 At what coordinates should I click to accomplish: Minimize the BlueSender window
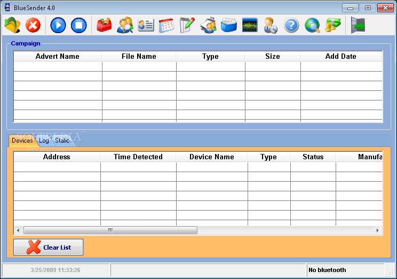[x=350, y=8]
